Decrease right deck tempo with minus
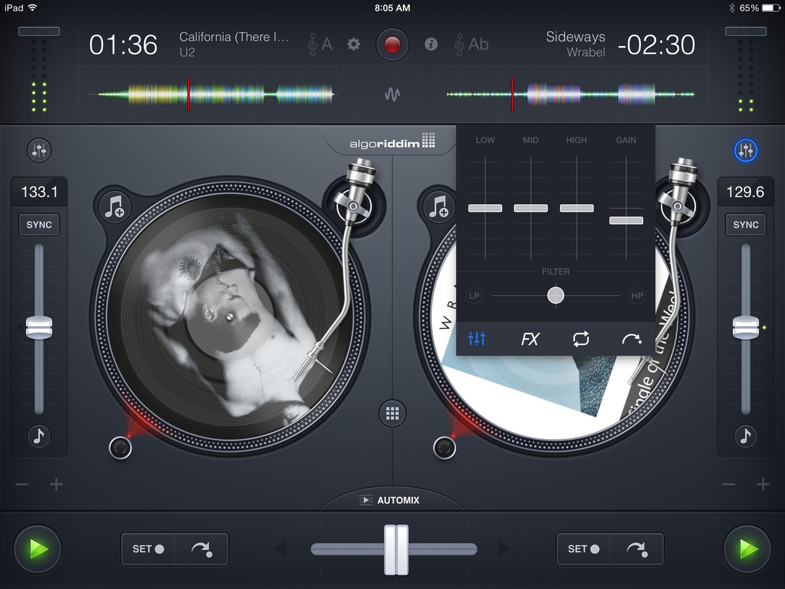Viewport: 785px width, 589px height. pyautogui.click(x=729, y=485)
